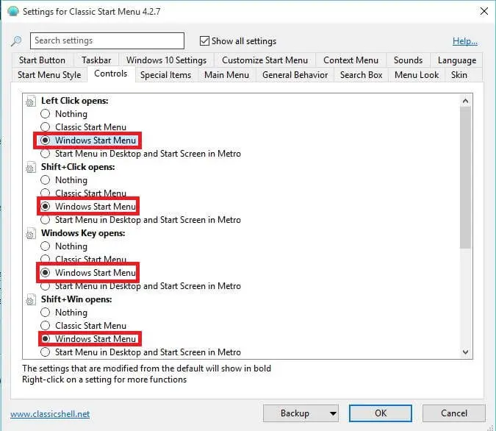The image size is (496, 431).
Task: Select Nothing under Shift+Click opens
Action: (x=46, y=180)
